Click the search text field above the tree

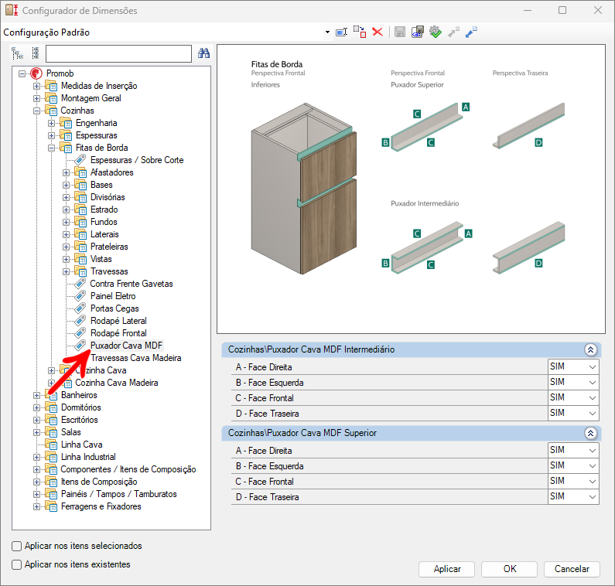click(x=118, y=53)
